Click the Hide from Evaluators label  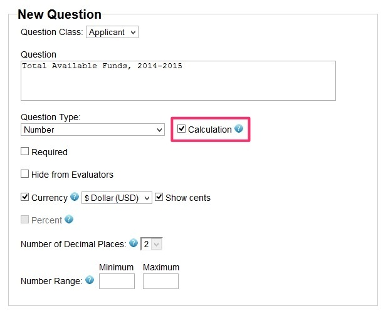tap(72, 175)
